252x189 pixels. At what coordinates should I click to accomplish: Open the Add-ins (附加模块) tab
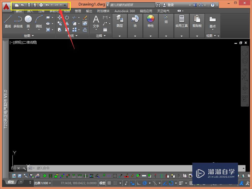(x=103, y=11)
